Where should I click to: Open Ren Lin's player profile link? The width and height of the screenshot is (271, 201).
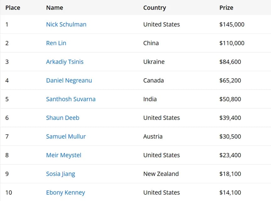coord(56,43)
